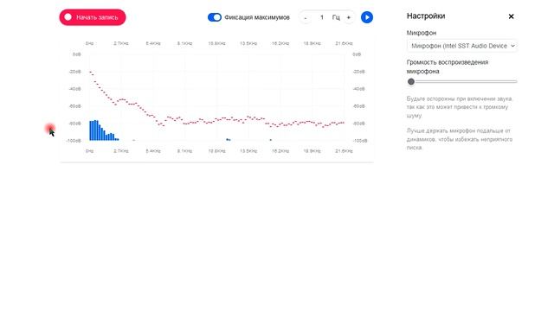The image size is (554, 311).
Task: Toggle the Фиксация максимумов switch
Action: pyautogui.click(x=215, y=17)
